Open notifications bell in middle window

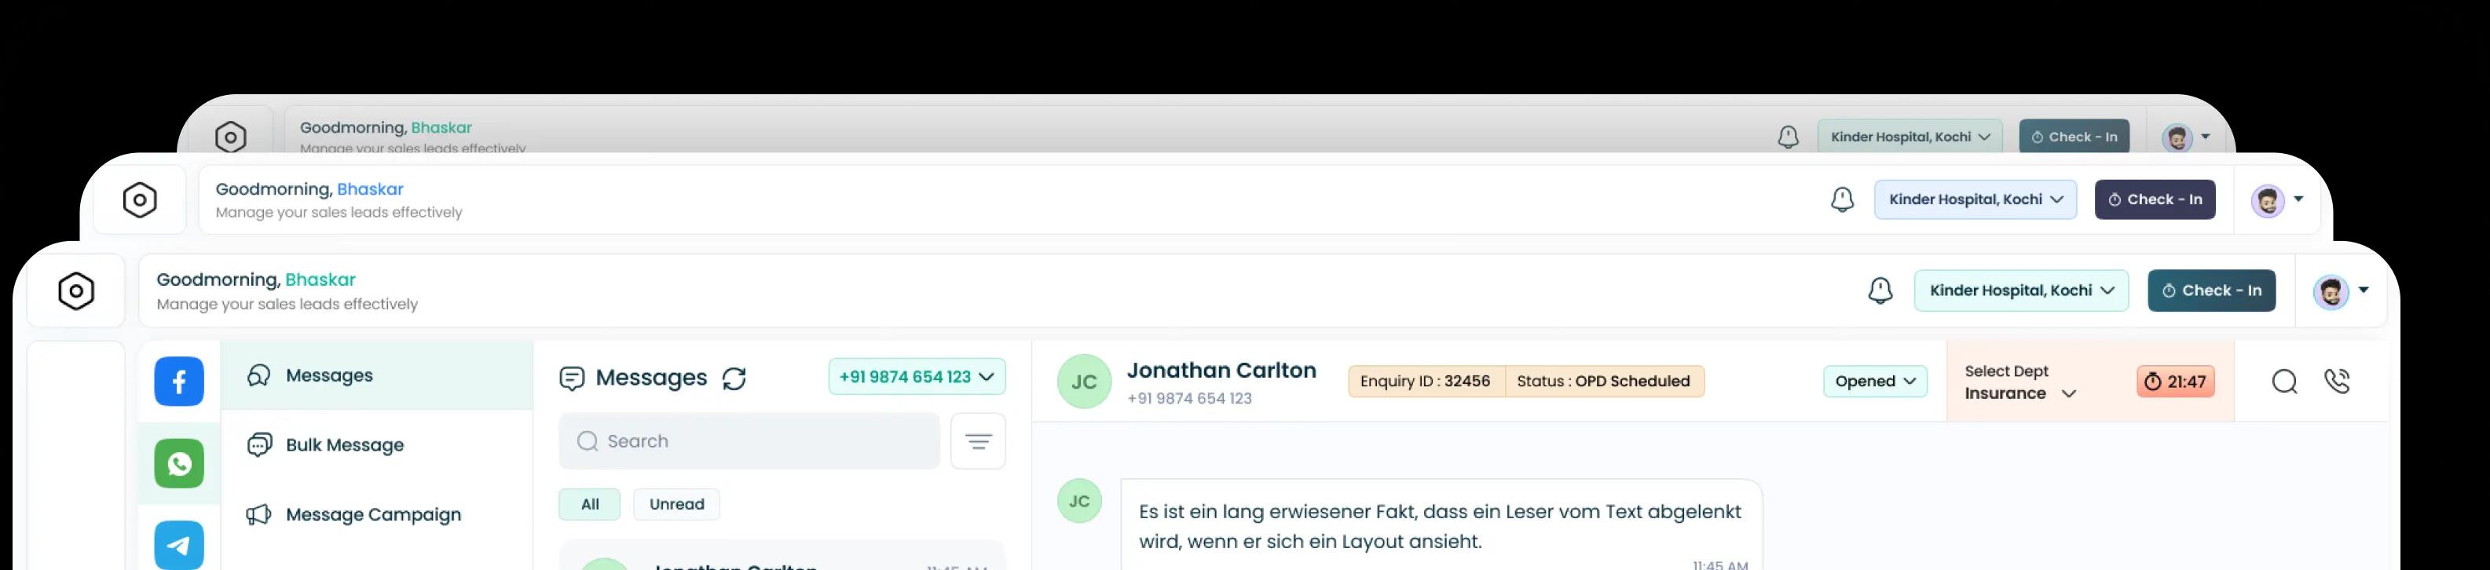point(1843,200)
